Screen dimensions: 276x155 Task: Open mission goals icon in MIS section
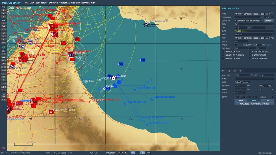[4, 33]
